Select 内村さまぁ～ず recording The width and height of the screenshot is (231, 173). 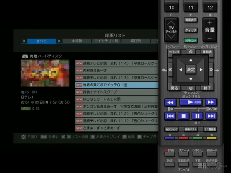(117, 70)
